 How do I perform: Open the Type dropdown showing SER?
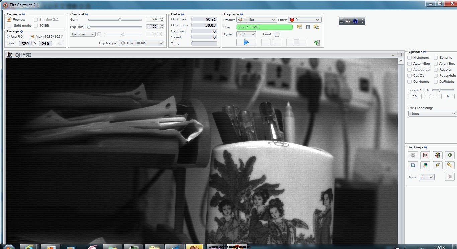pos(246,34)
